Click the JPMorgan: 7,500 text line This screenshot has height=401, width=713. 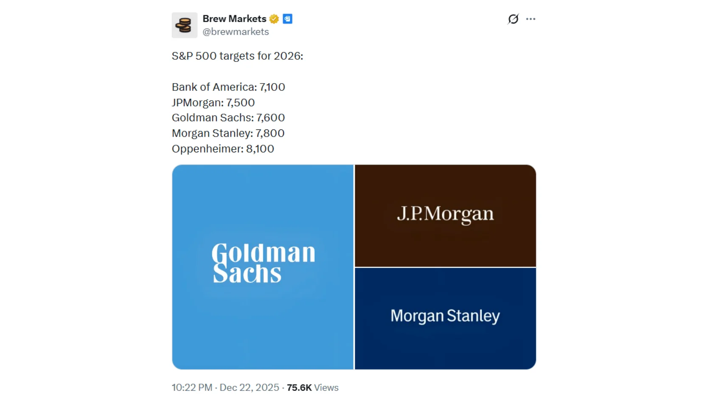coord(213,103)
